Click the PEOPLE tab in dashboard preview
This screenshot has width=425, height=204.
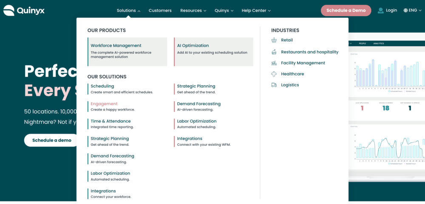(x=362, y=44)
